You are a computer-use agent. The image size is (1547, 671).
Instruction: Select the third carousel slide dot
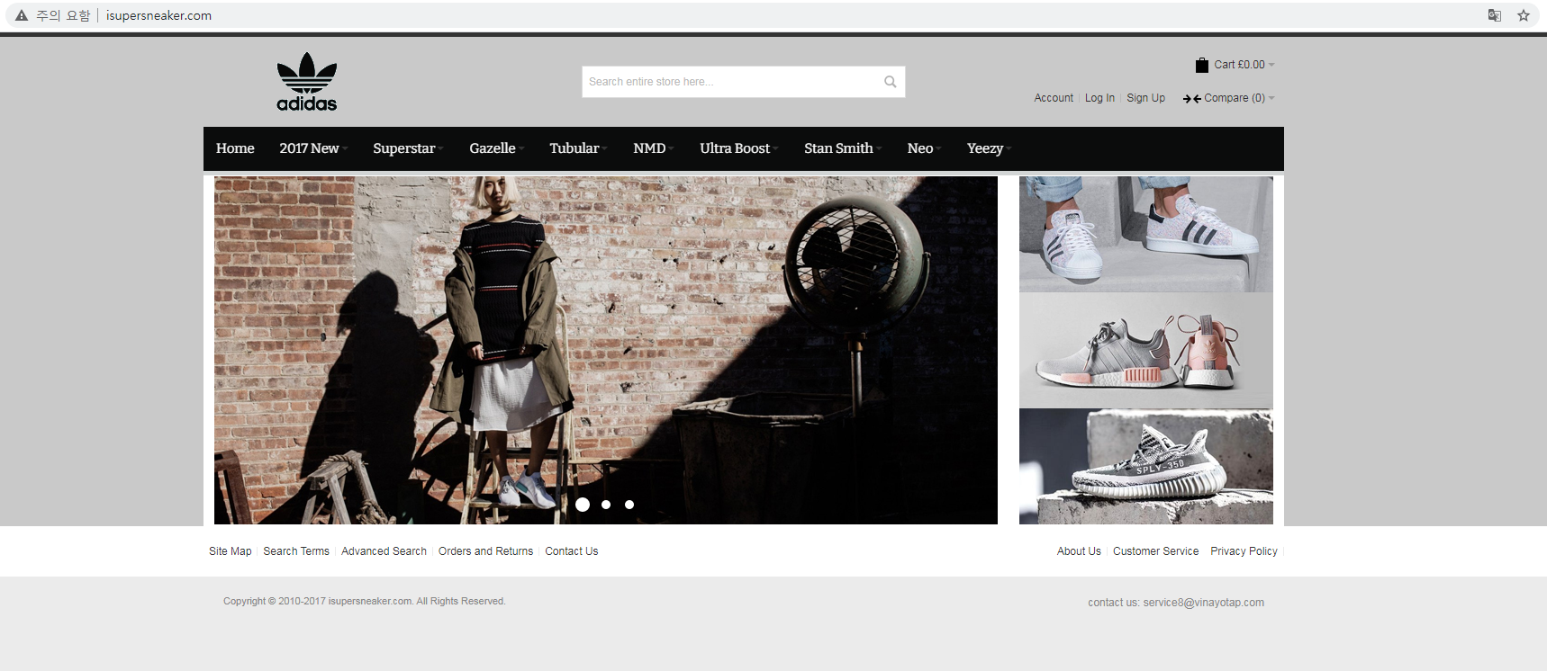click(x=629, y=505)
